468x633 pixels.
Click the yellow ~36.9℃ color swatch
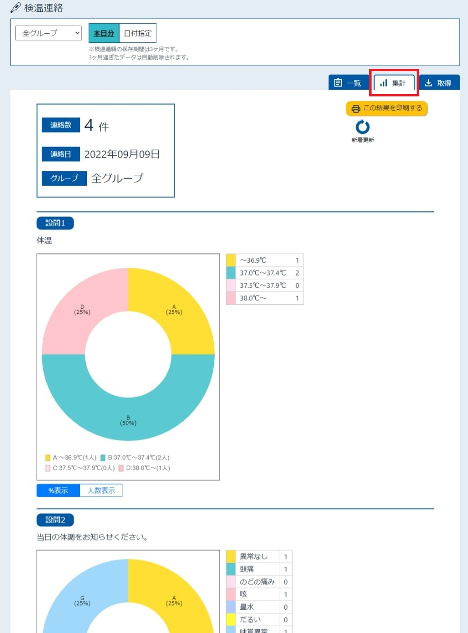point(231,260)
